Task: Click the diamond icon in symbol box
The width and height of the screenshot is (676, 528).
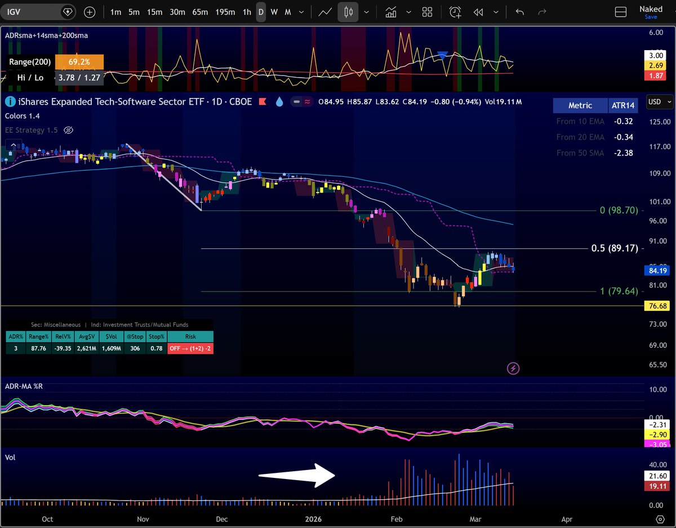Action: coord(68,12)
